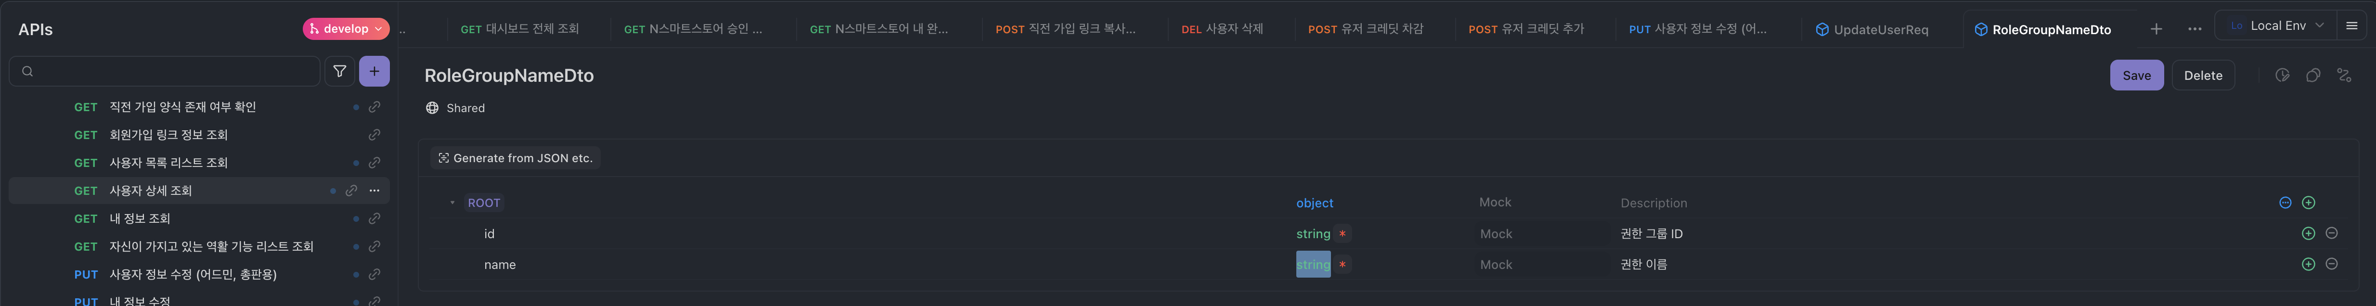This screenshot has width=2376, height=306.
Task: Switch to the DEL 사용자 삭제 tab
Action: 1222,29
